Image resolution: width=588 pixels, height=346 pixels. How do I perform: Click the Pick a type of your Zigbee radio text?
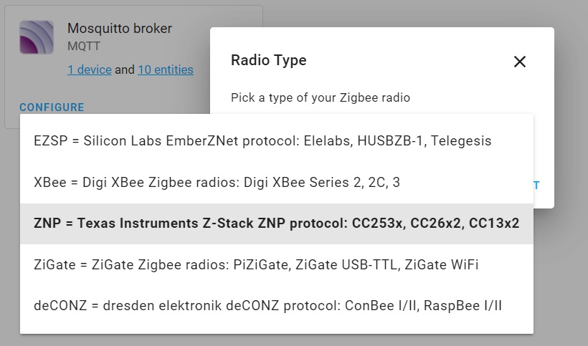point(321,97)
